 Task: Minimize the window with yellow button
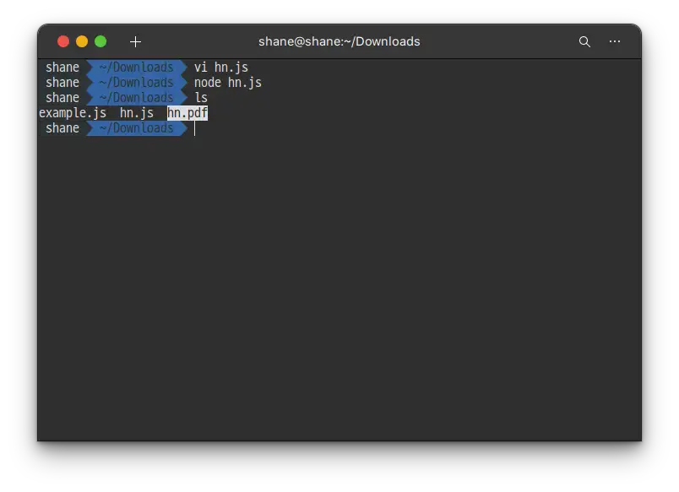tap(82, 41)
